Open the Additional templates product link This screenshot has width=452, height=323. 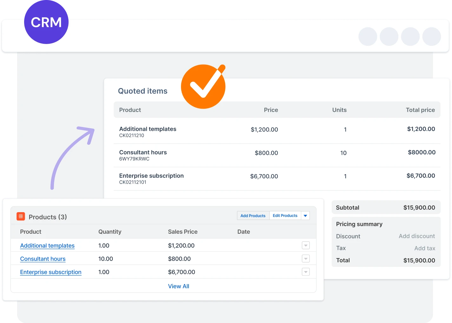[x=47, y=245]
